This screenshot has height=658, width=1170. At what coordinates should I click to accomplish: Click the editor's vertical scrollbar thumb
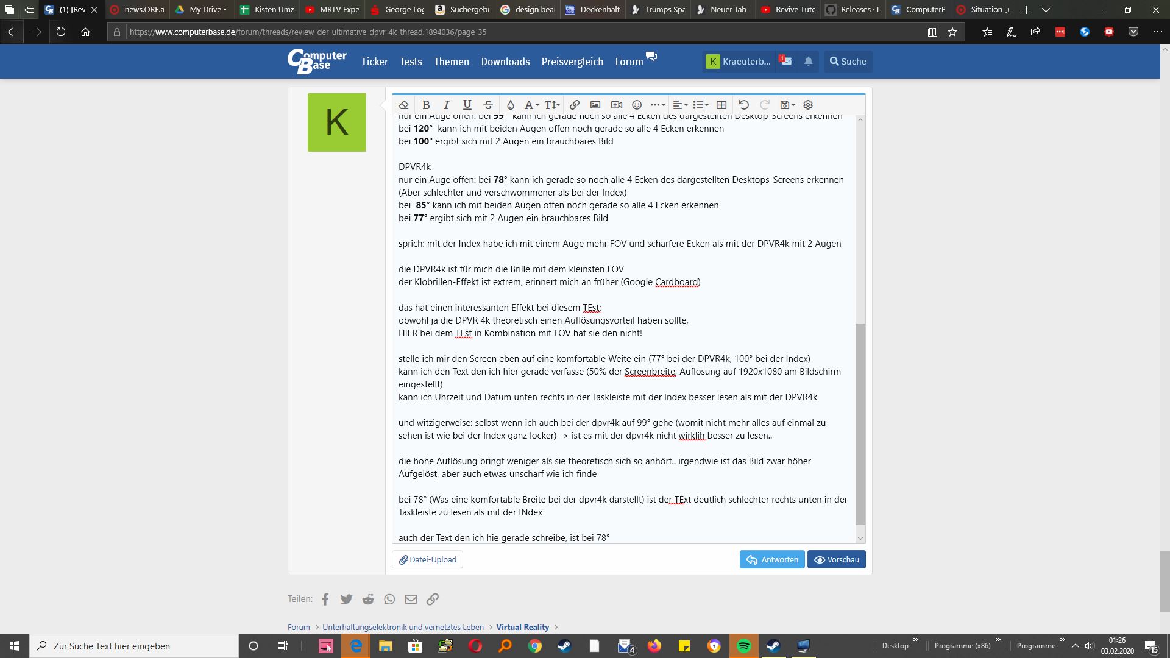click(860, 423)
